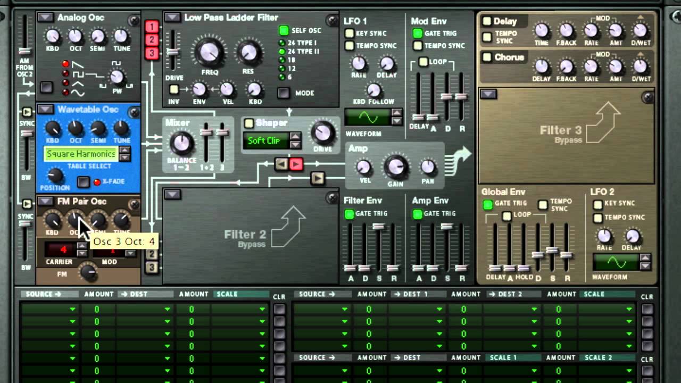
Task: Click red routing button 3 next to Analog Osc
Action: (x=152, y=53)
